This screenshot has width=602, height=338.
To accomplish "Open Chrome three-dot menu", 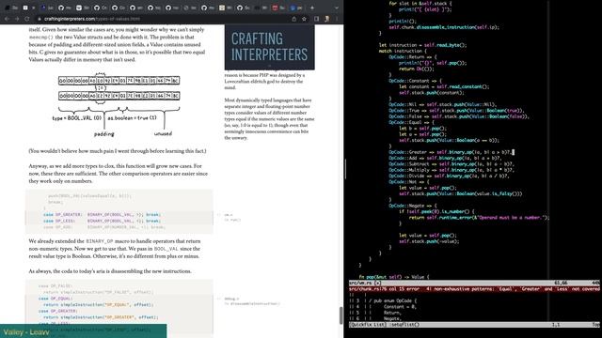I will (x=337, y=19).
